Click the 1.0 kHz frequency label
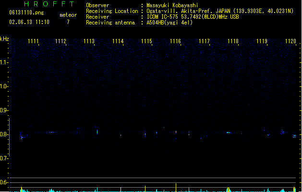Screen dimensions: 302x192 [x=4, y=86]
